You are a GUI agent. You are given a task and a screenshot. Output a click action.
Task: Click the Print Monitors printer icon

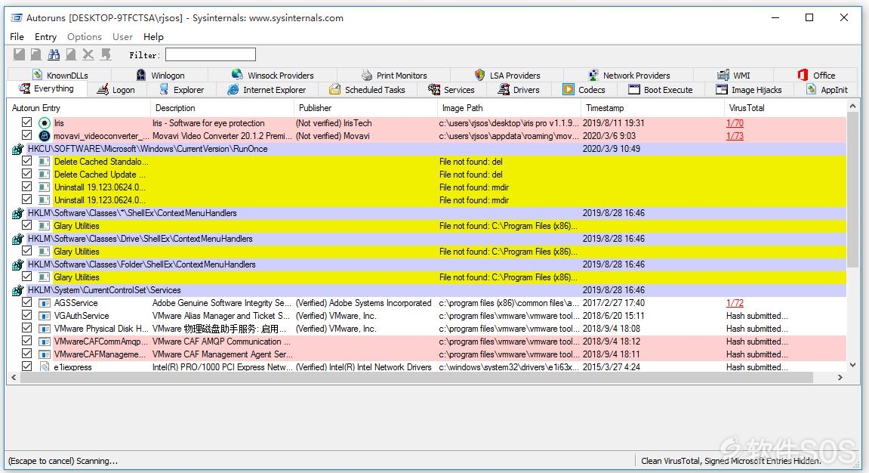[x=367, y=75]
